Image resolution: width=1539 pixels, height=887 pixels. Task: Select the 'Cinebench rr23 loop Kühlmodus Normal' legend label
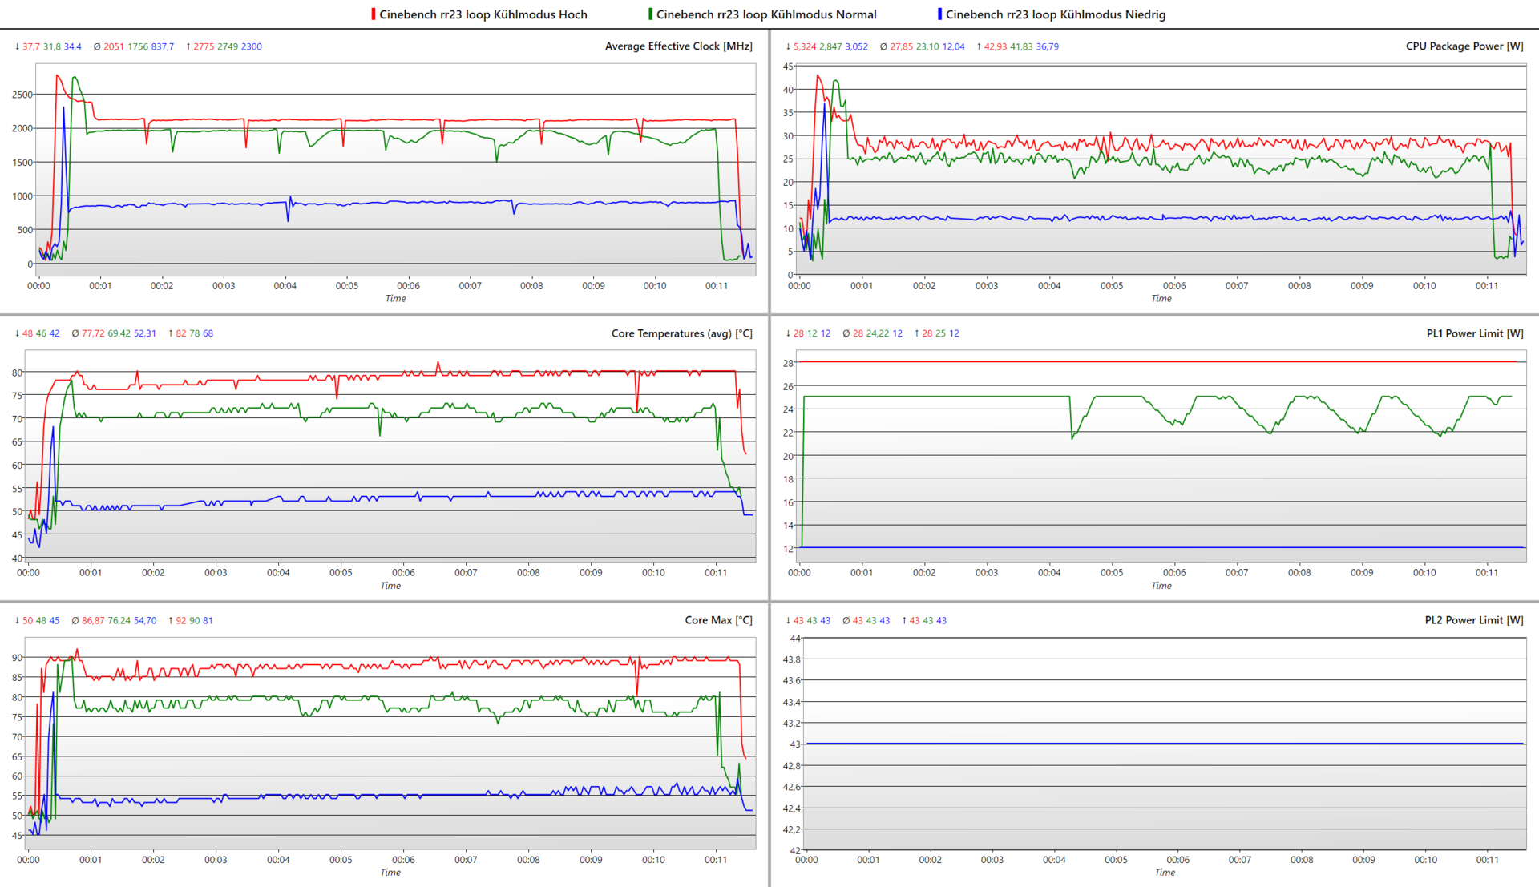765,14
